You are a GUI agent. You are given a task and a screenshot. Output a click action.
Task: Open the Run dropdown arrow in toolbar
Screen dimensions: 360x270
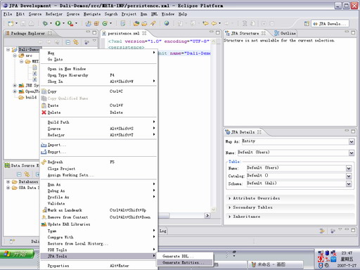coord(63,23)
